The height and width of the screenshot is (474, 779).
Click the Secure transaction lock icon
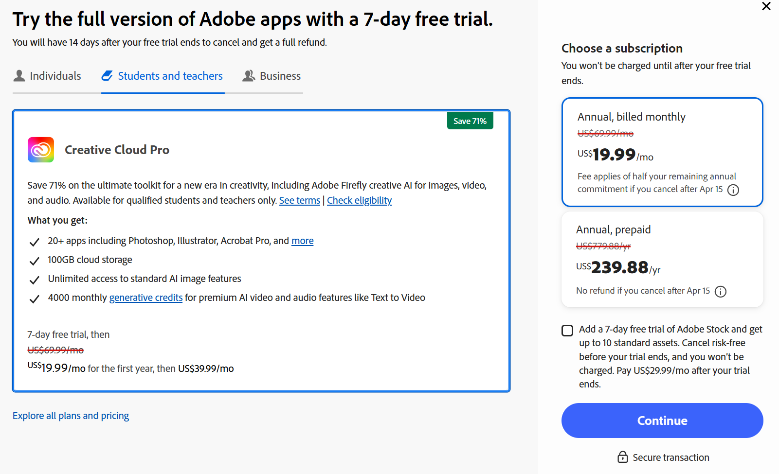622,457
